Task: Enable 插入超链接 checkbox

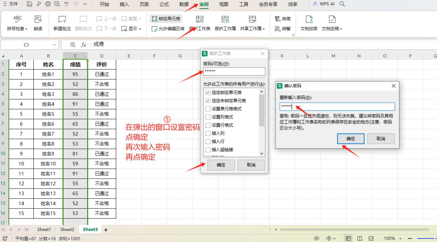Action: pyautogui.click(x=208, y=150)
